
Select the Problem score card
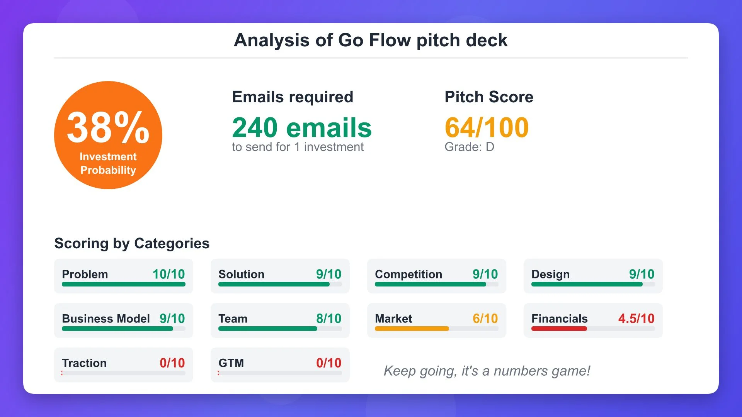tap(124, 276)
